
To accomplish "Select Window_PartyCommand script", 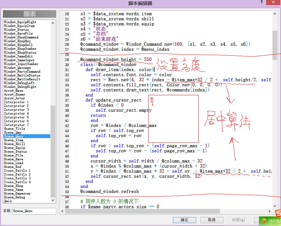I will pyautogui.click(x=22, y=71).
